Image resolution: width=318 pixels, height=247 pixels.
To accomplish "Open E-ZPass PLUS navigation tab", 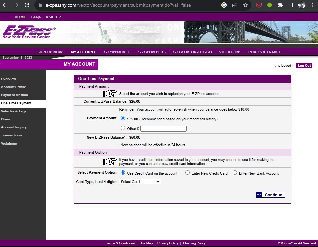I will point(152,52).
